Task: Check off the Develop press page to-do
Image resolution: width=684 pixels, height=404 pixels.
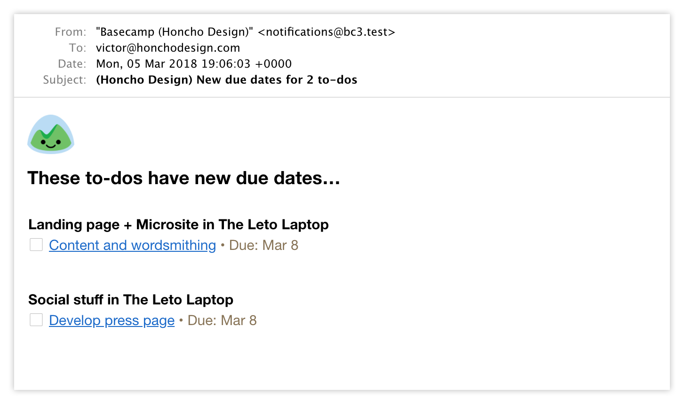Action: click(36, 320)
